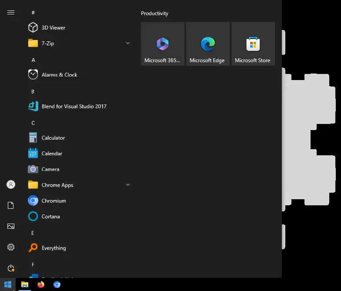
Task: Expand the 7-Zip folder chevron
Action: [x=128, y=43]
